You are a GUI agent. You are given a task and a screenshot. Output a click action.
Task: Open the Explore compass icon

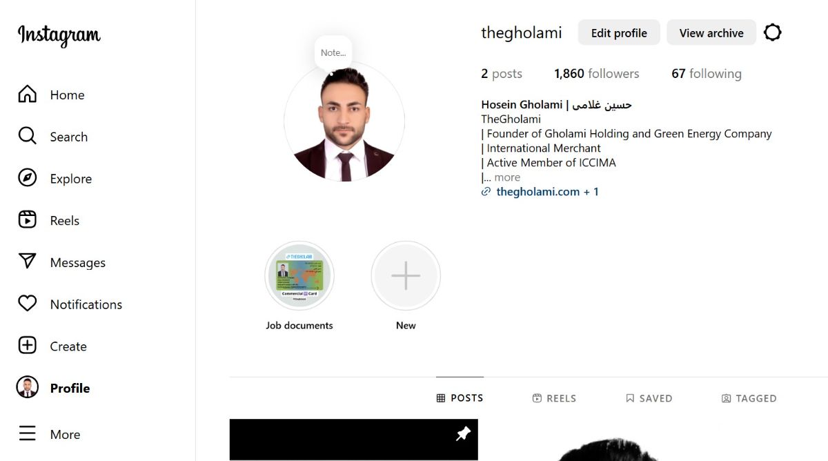[27, 178]
